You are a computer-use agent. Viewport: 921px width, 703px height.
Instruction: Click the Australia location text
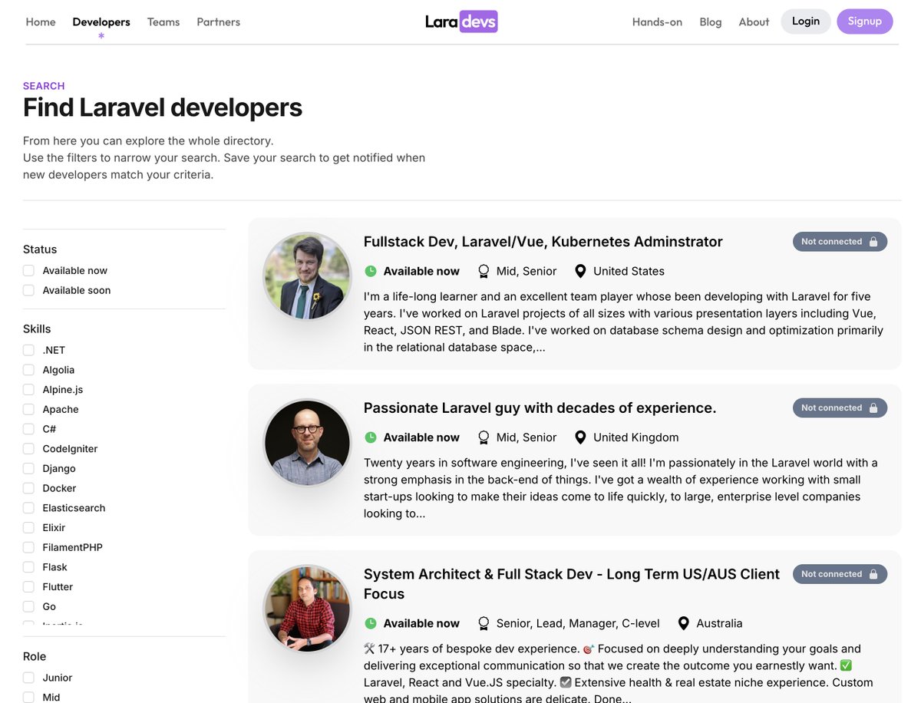[x=719, y=623]
